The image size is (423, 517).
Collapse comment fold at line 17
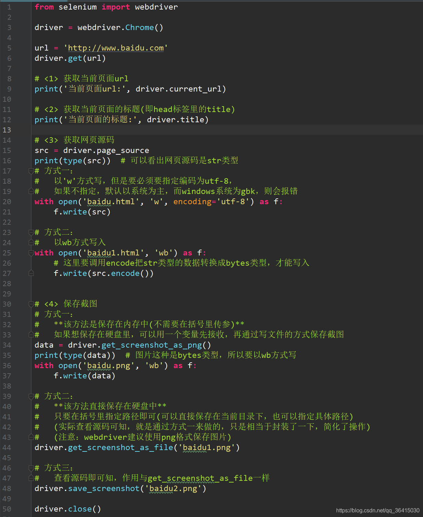pyautogui.click(x=31, y=171)
